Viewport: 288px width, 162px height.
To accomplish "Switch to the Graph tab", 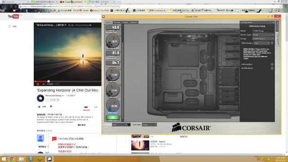I will [125, 22].
